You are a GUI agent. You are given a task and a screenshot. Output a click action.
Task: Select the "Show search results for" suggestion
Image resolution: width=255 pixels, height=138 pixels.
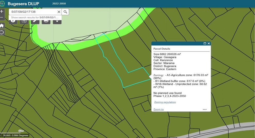tap(35, 17)
